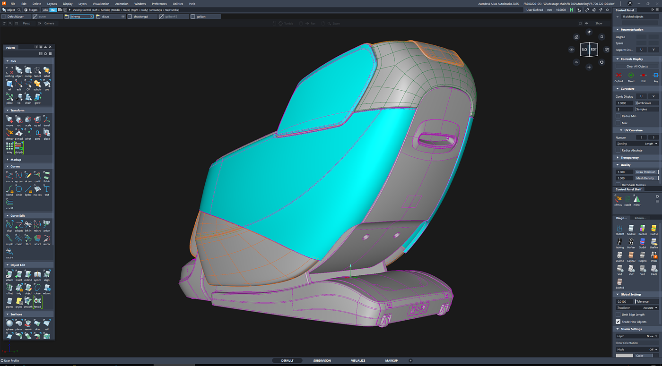
Task: Expand the Transparency section
Action: pos(629,158)
